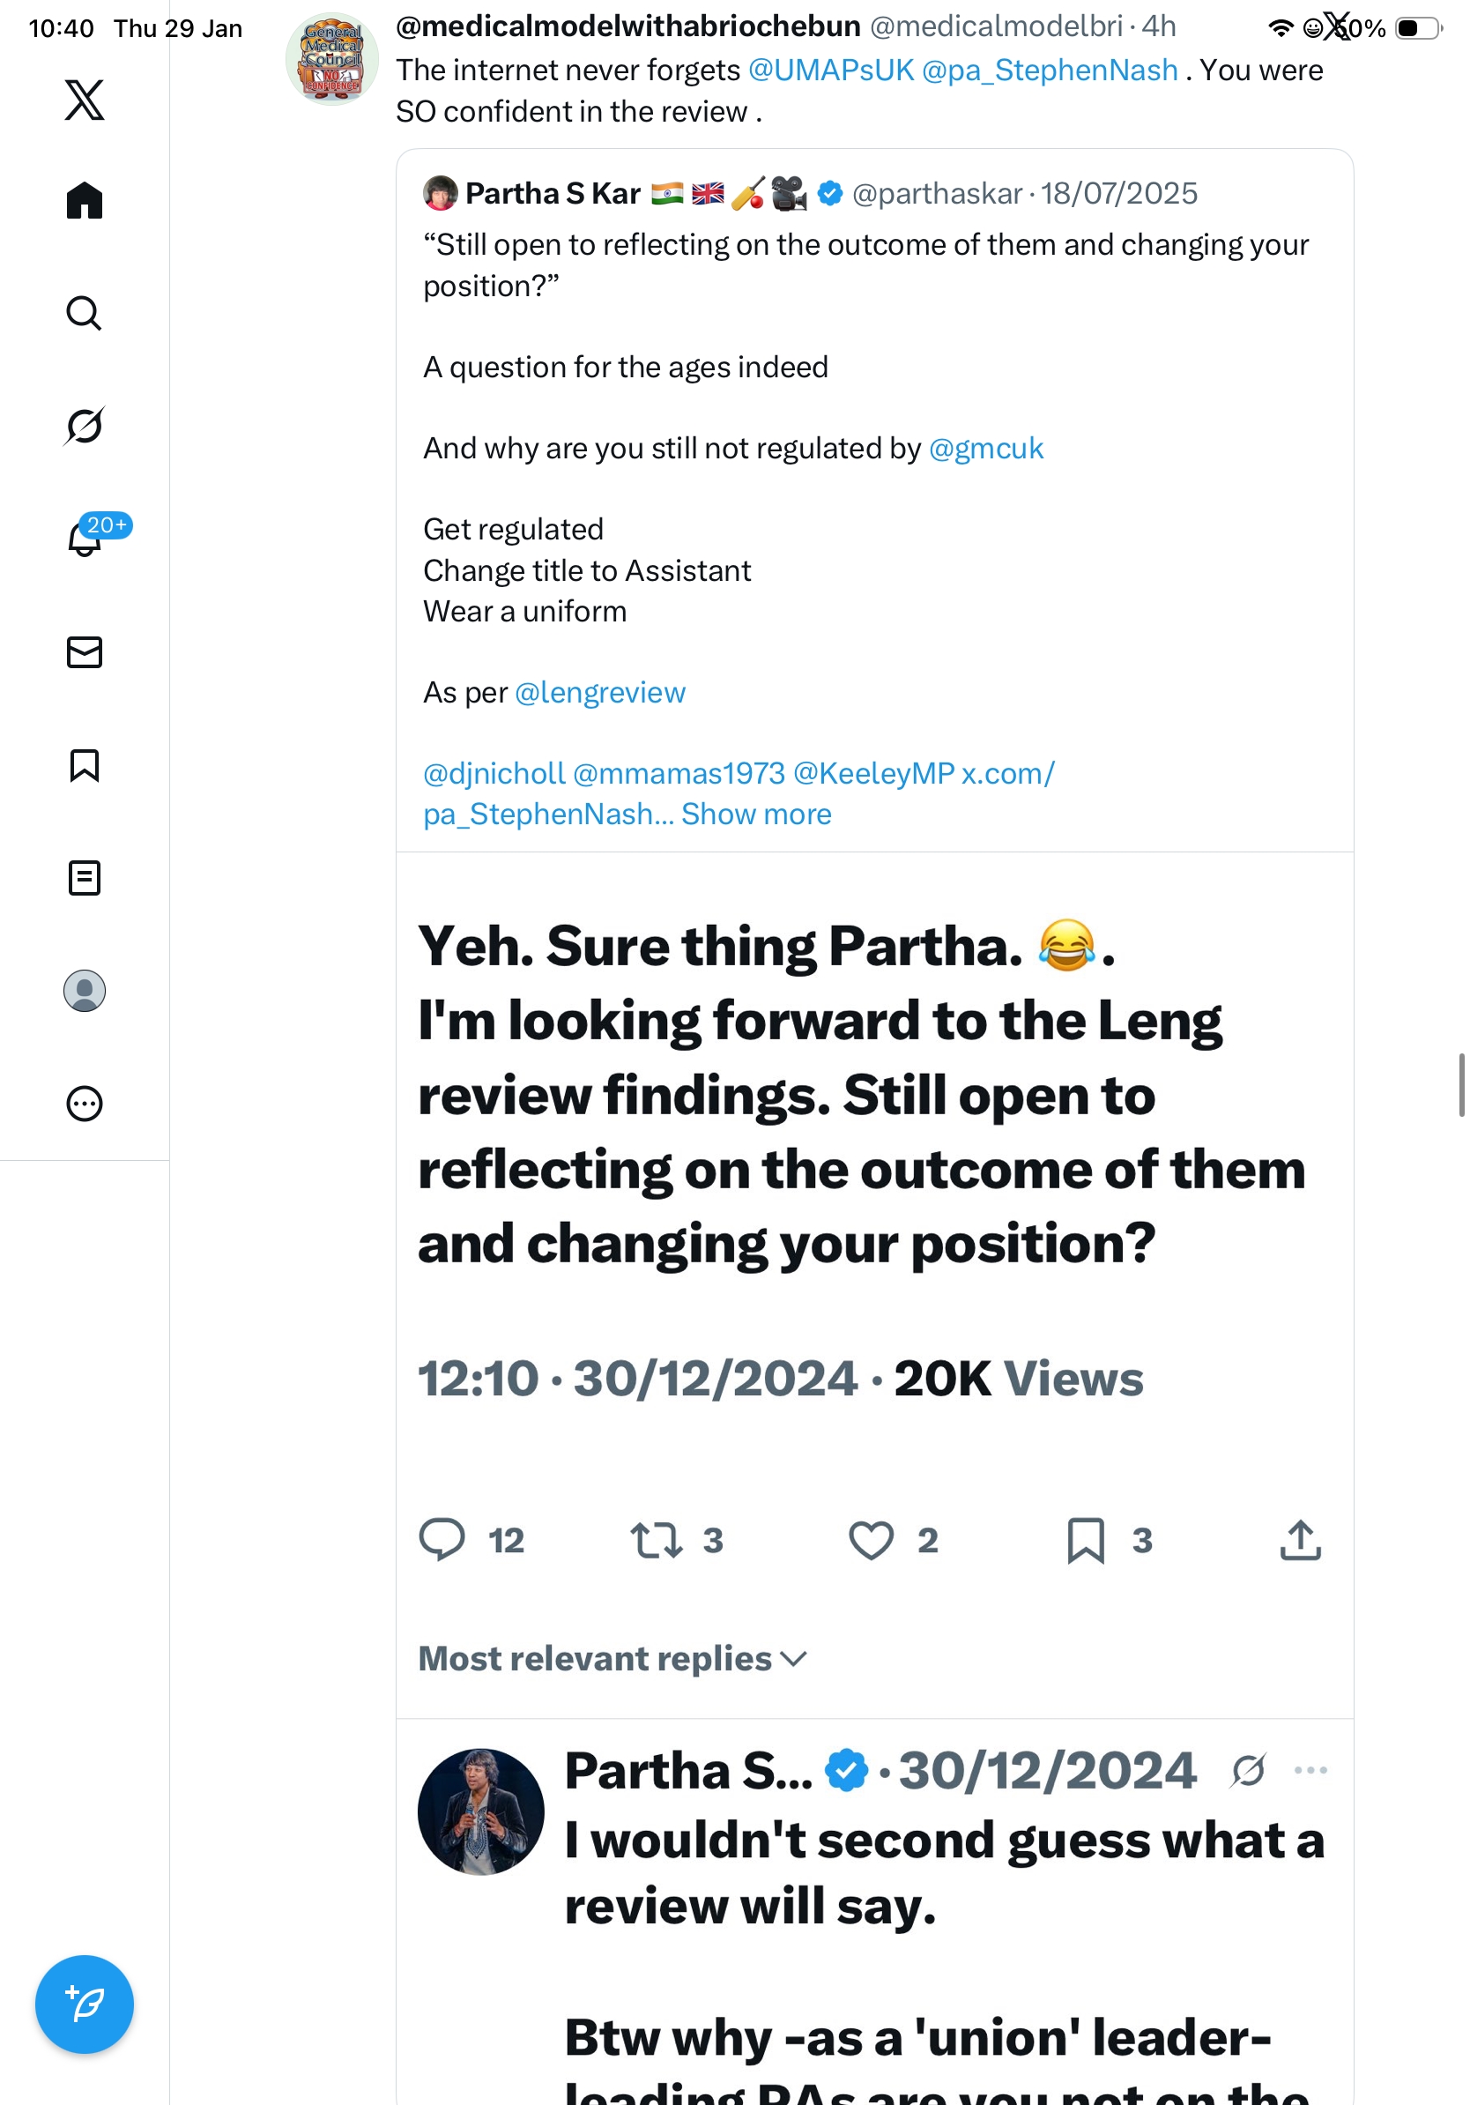Open Partha's reply profile photo
This screenshot has width=1470, height=2105.
481,1811
